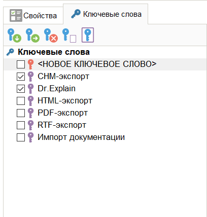Enable the HTML-экспорт checkbox
207x217 pixels.
21,101
